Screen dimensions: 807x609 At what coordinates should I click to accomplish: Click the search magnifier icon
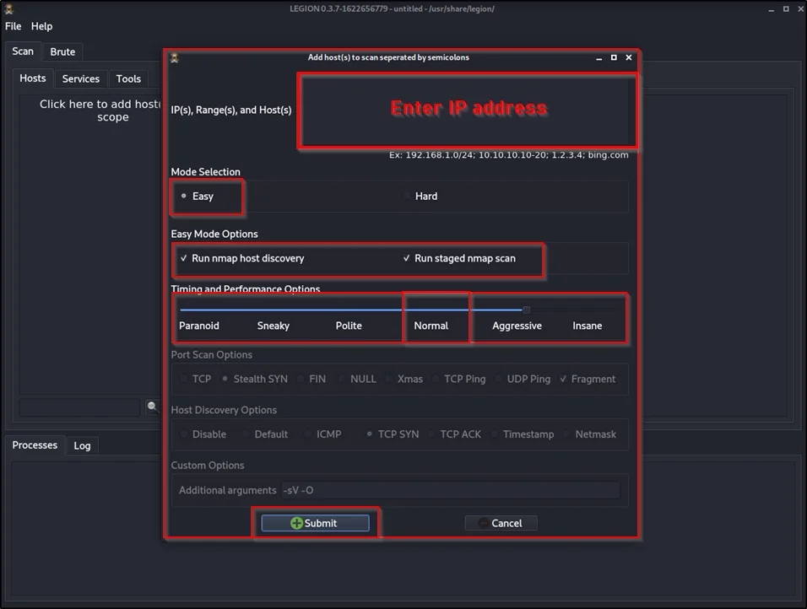coord(152,407)
